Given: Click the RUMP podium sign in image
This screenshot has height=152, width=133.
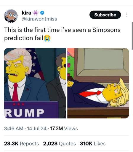Looking at the screenshot, I should (31, 110).
